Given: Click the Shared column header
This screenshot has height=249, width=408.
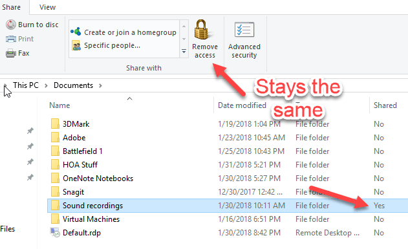Looking at the screenshot, I should pos(385,105).
